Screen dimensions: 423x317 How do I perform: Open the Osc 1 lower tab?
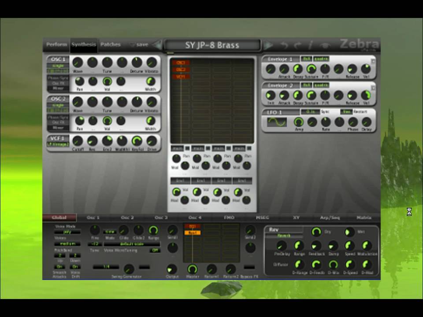[x=93, y=217]
